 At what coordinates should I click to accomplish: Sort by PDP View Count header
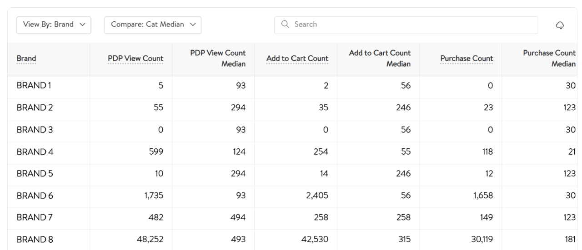point(135,59)
